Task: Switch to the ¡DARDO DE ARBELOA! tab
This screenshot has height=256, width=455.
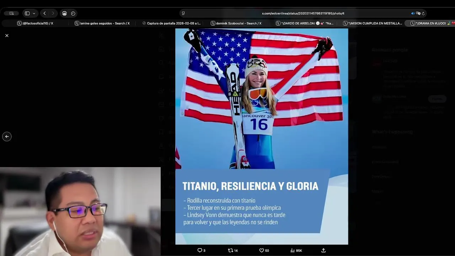Action: 305,23
